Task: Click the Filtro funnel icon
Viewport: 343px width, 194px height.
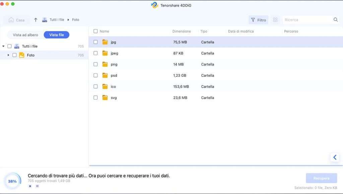Action: [253, 20]
